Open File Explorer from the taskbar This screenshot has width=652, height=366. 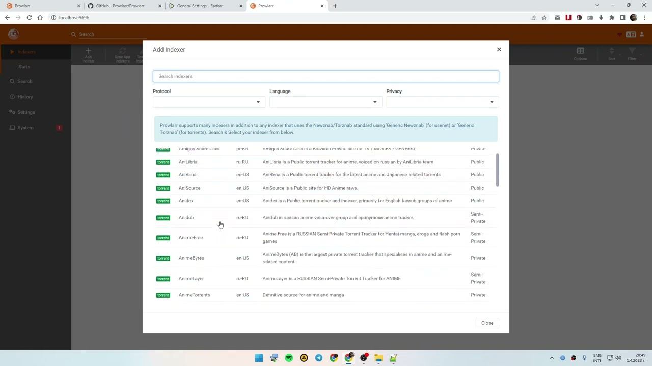point(378,358)
